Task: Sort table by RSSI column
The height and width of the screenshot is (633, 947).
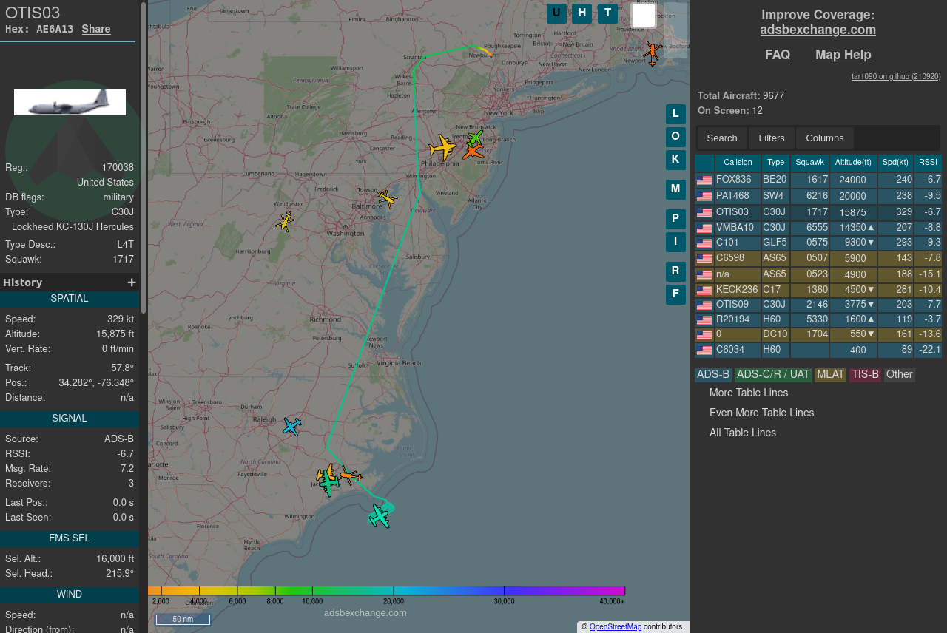Action: (927, 163)
